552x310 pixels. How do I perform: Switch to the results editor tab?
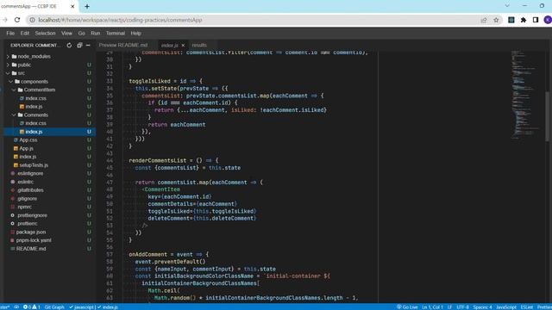[x=199, y=46]
